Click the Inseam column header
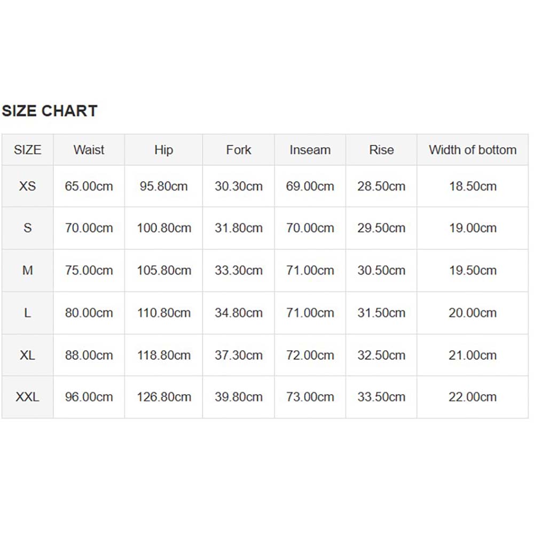534x534 pixels. click(x=310, y=150)
